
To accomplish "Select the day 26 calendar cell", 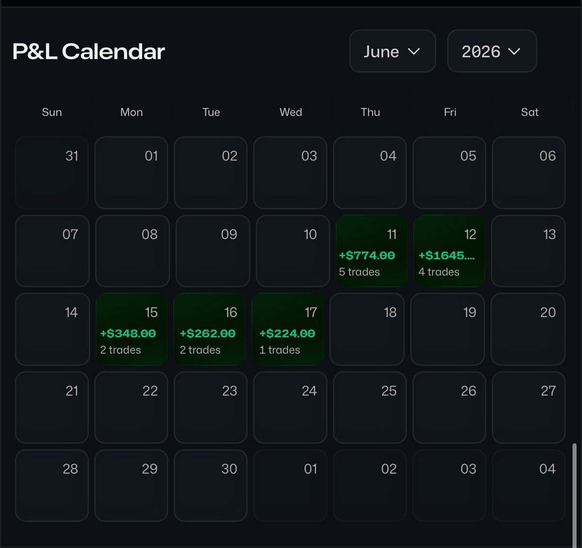I will click(x=449, y=407).
